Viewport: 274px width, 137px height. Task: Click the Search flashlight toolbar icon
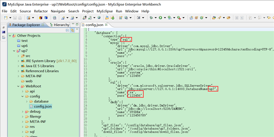[x=219, y=18]
